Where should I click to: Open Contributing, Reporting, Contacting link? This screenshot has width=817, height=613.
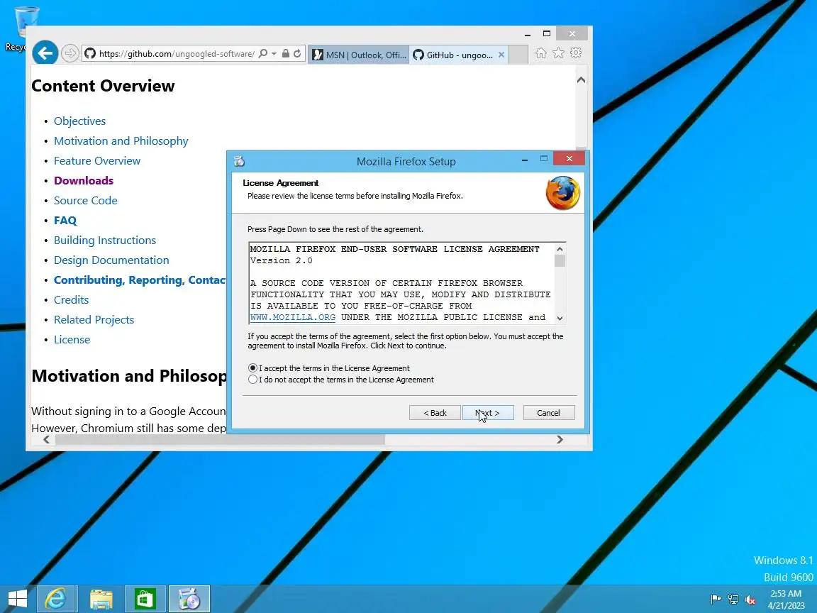click(140, 280)
